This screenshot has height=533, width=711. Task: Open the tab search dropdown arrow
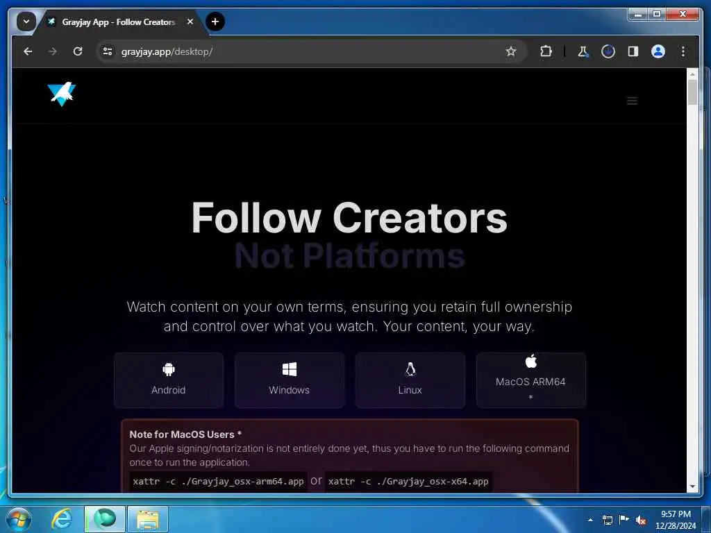[26, 22]
